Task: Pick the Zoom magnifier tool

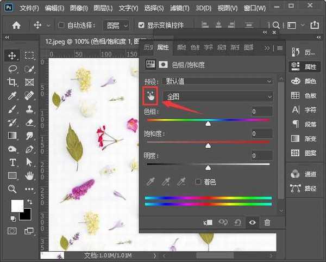Action: pyautogui.click(x=12, y=189)
